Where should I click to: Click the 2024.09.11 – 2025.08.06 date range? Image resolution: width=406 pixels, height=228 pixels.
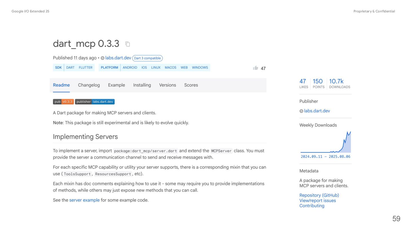click(326, 157)
